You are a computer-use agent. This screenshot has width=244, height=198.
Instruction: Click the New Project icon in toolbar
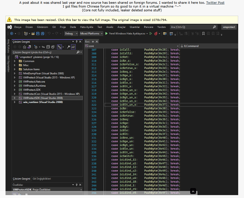click(26, 34)
